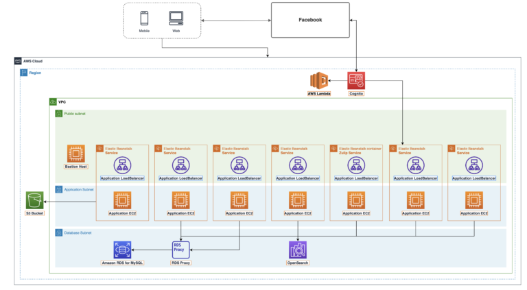Click the Database Subnet lock icon

tap(59, 232)
